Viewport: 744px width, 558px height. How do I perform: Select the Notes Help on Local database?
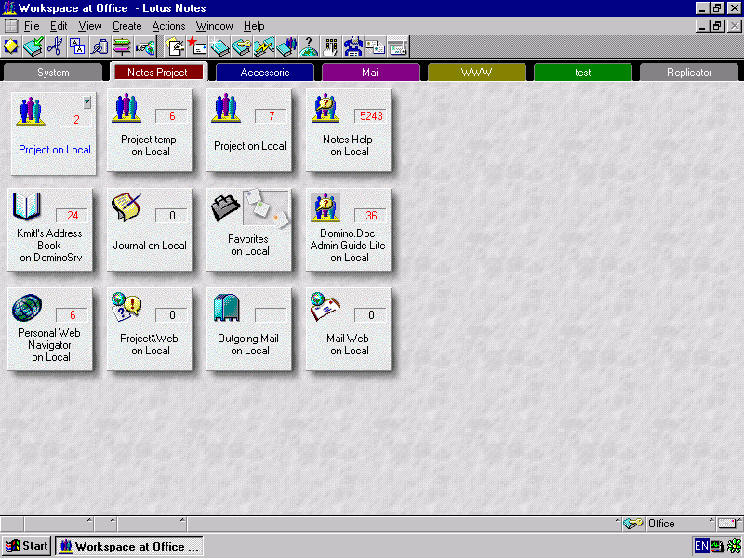pyautogui.click(x=349, y=130)
